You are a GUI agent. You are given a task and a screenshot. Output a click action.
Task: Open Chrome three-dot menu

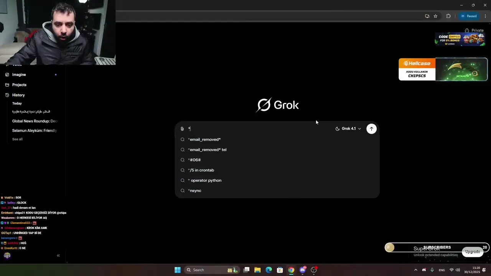(x=485, y=16)
